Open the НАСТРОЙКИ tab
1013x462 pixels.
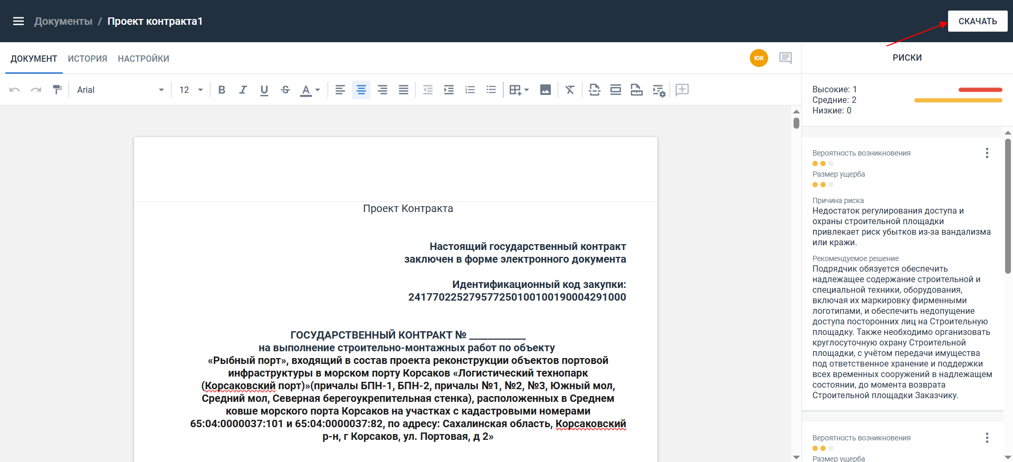pyautogui.click(x=144, y=59)
